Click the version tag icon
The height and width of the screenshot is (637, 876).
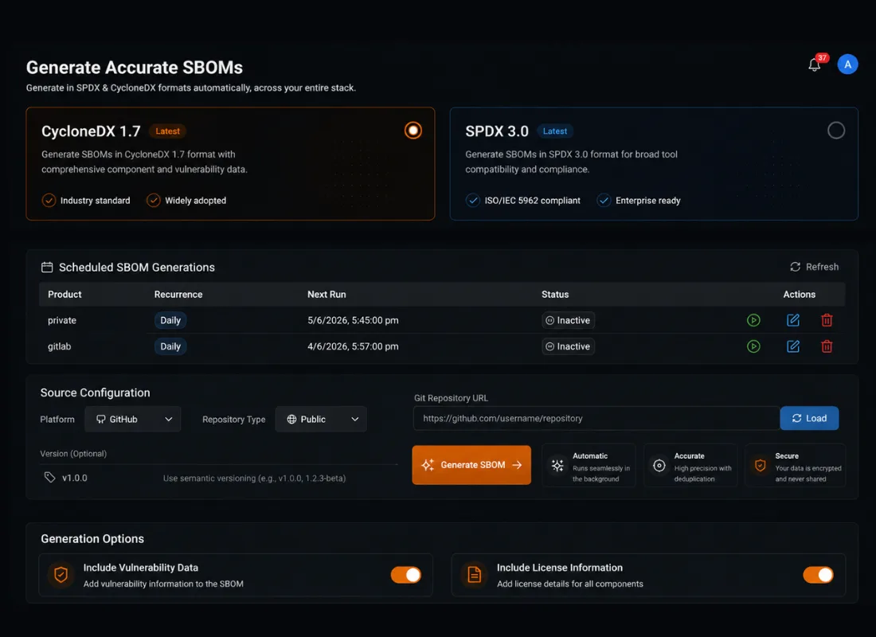point(49,477)
